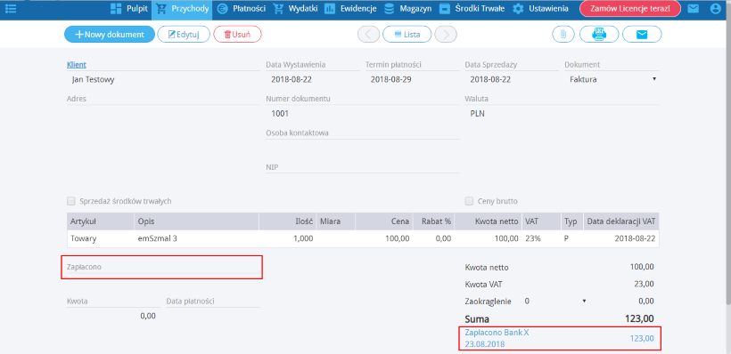Delete the document with Usuń

238,35
